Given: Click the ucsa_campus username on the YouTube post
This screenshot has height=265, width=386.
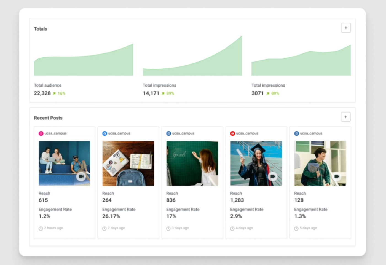Looking at the screenshot, I should 247,133.
